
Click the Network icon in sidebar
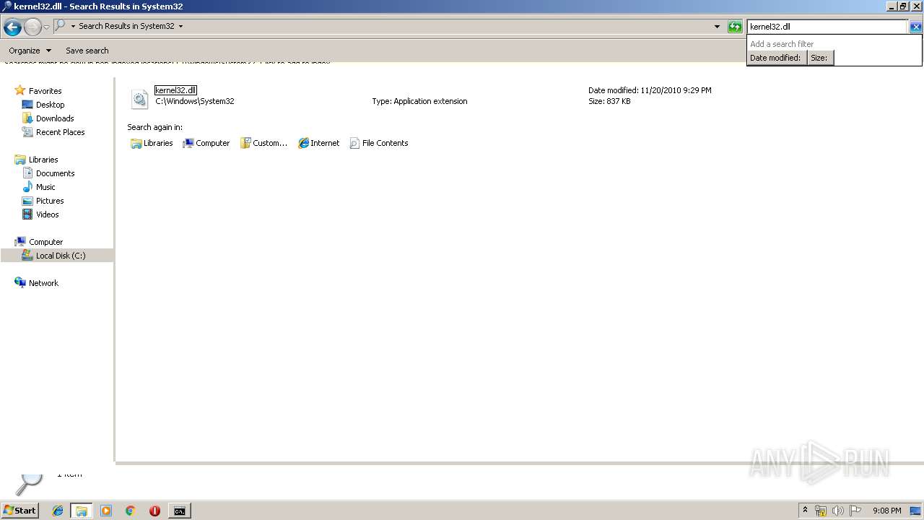[20, 282]
